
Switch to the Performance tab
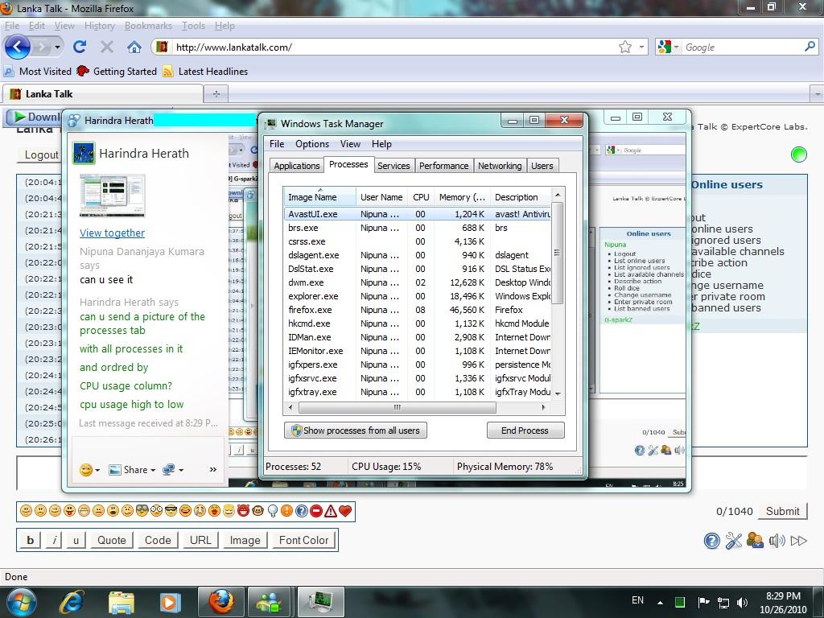click(x=443, y=166)
